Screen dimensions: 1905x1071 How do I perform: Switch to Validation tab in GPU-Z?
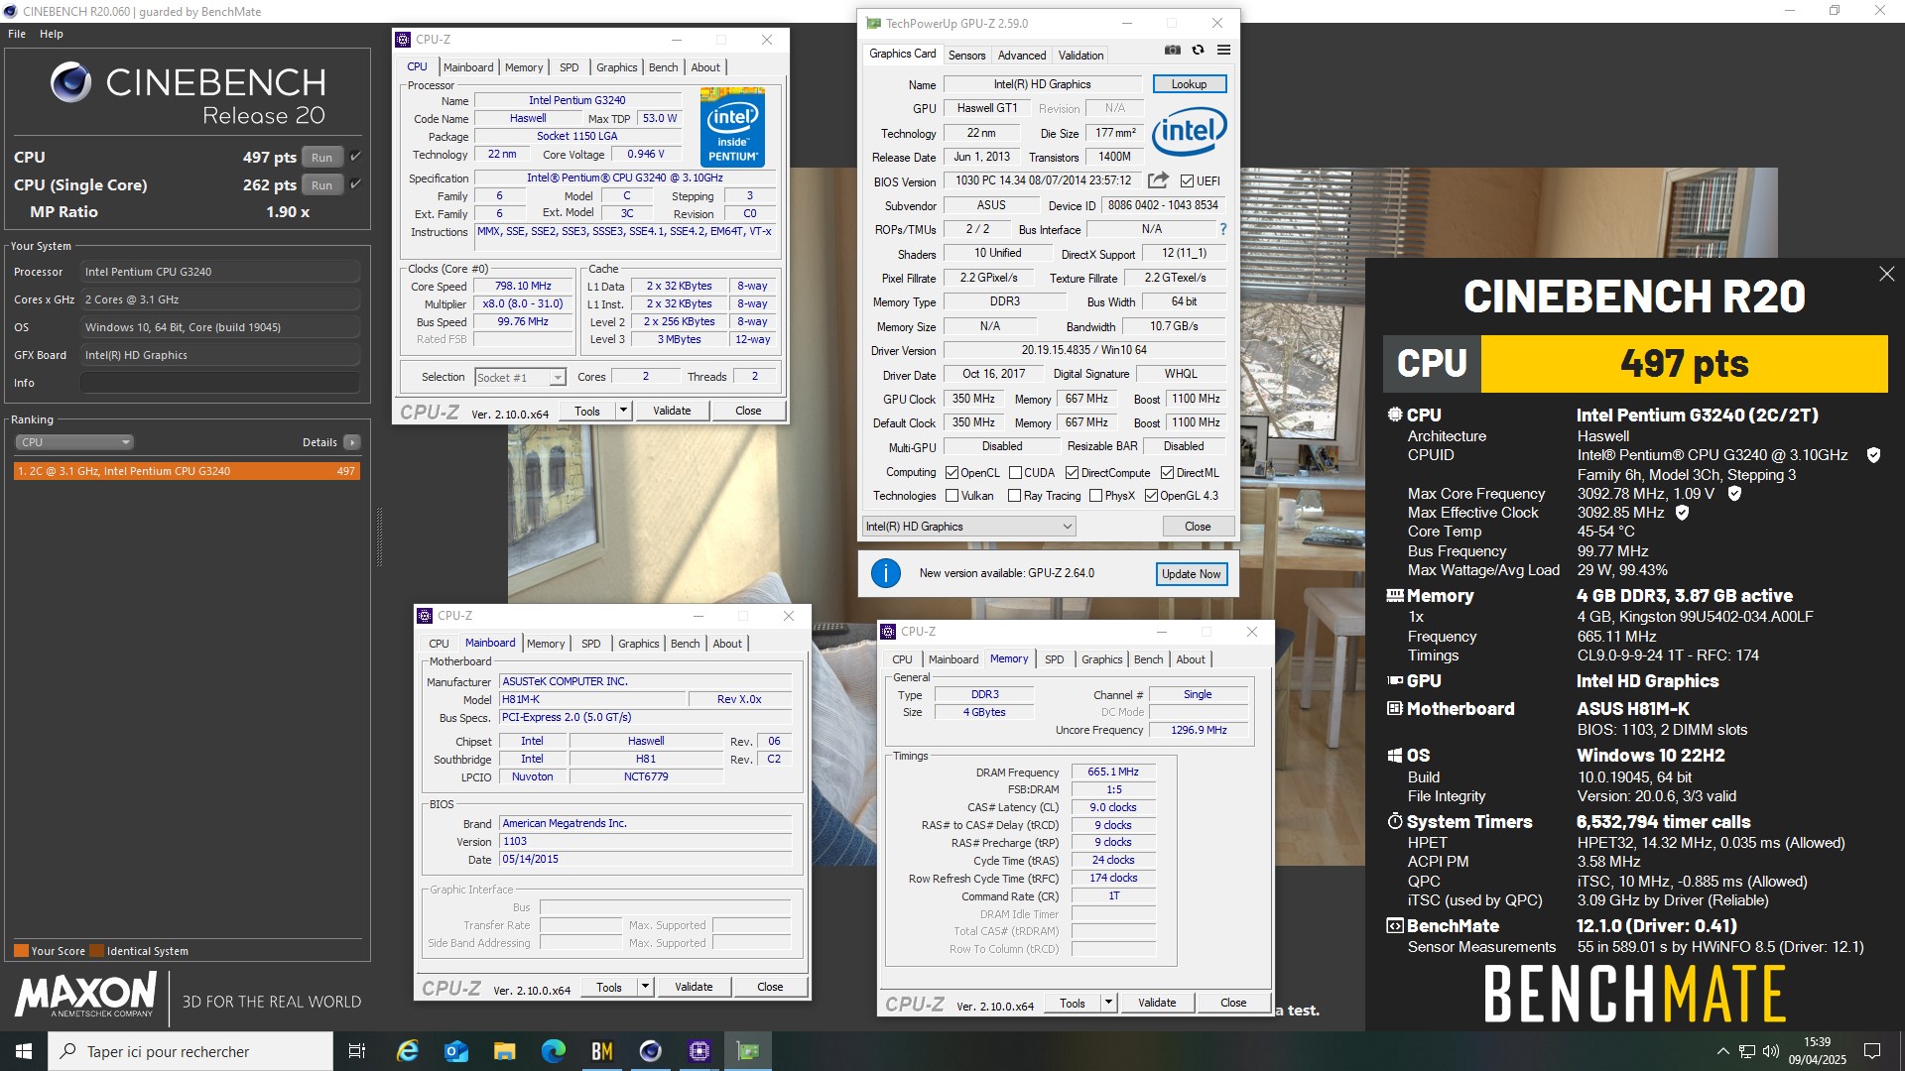1080,56
